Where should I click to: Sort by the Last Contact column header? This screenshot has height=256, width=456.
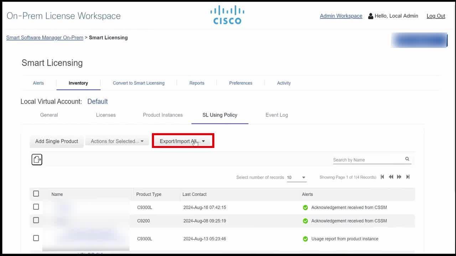(195, 194)
